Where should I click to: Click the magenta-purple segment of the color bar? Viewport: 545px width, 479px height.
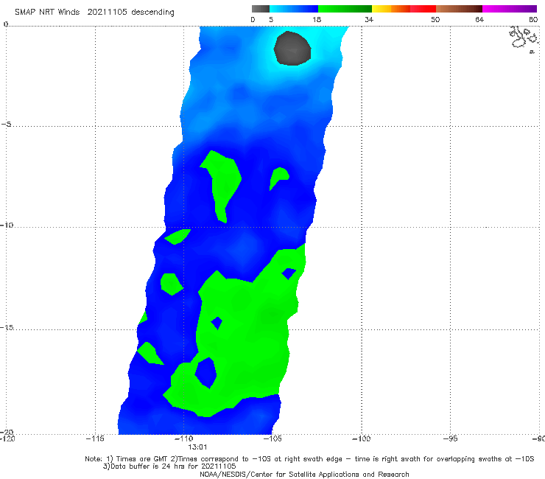click(x=510, y=9)
